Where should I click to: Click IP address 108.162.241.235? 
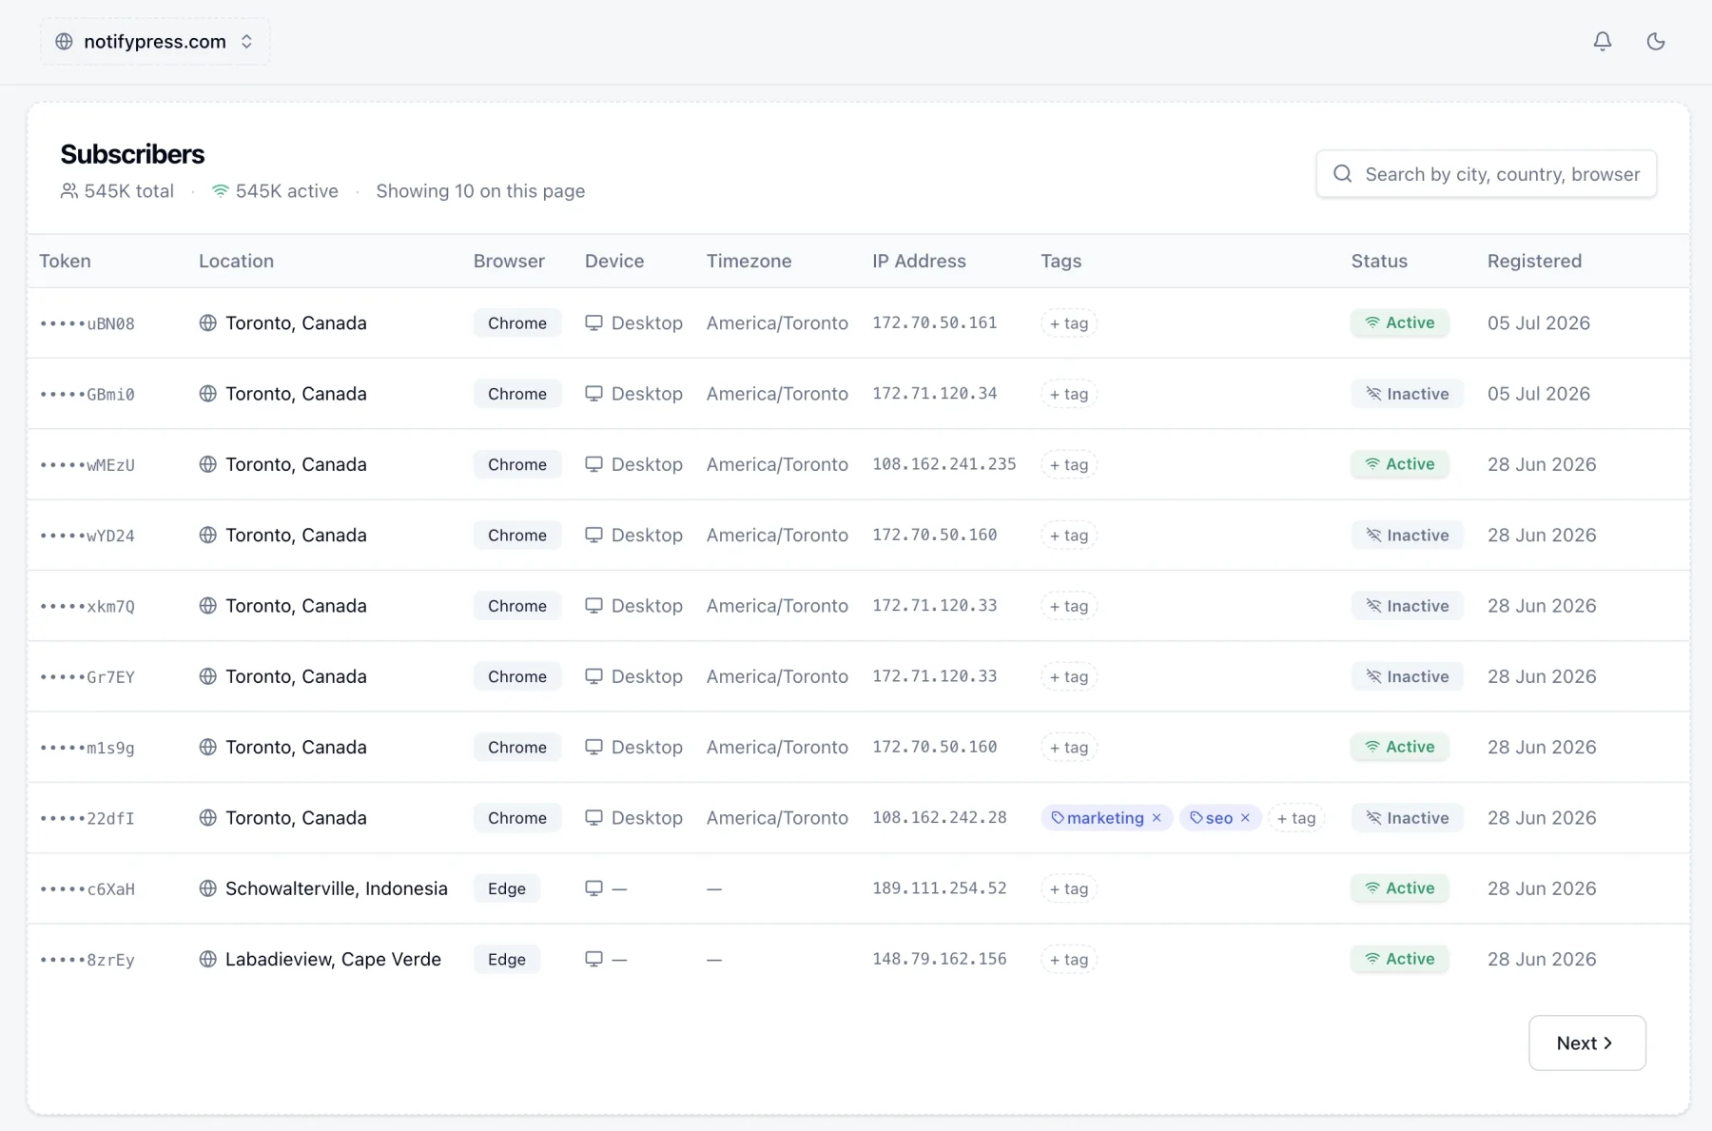pos(944,464)
